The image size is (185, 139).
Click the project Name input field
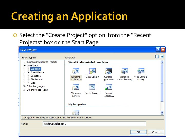pyautogui.click(x=94, y=124)
